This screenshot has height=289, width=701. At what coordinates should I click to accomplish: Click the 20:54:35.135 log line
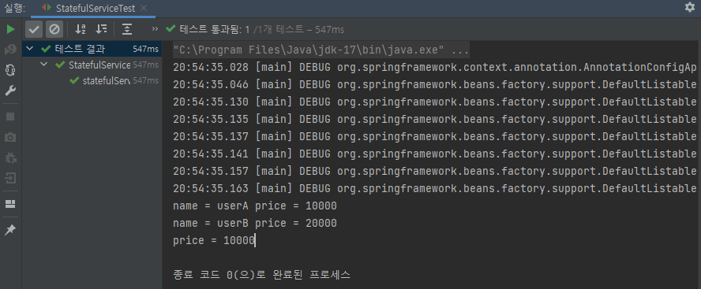[x=434, y=120]
